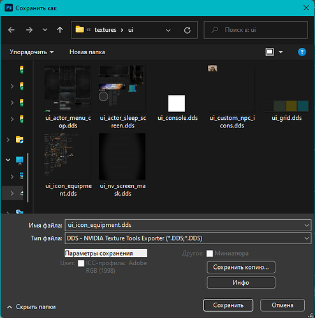Toggle the ICC-профиль checkbox

point(81,263)
